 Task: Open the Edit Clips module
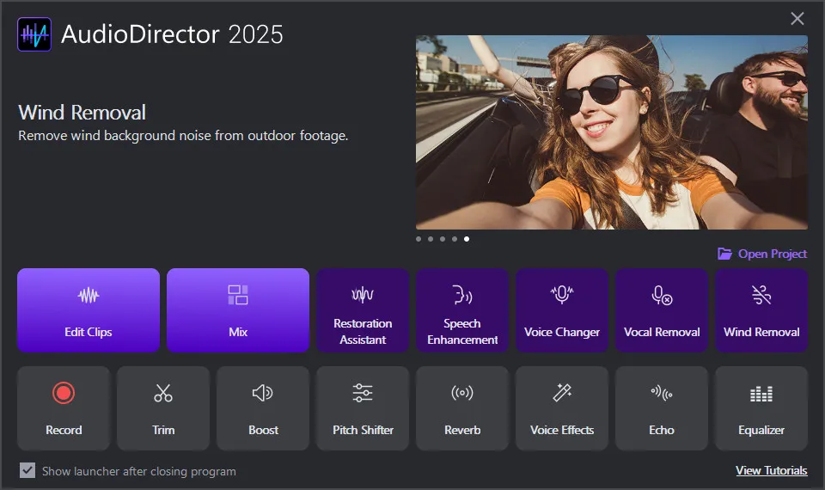[89, 310]
